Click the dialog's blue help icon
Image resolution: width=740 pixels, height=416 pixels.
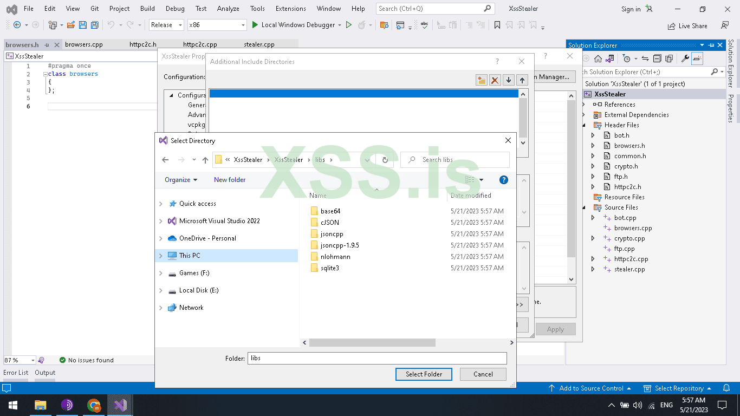point(503,180)
